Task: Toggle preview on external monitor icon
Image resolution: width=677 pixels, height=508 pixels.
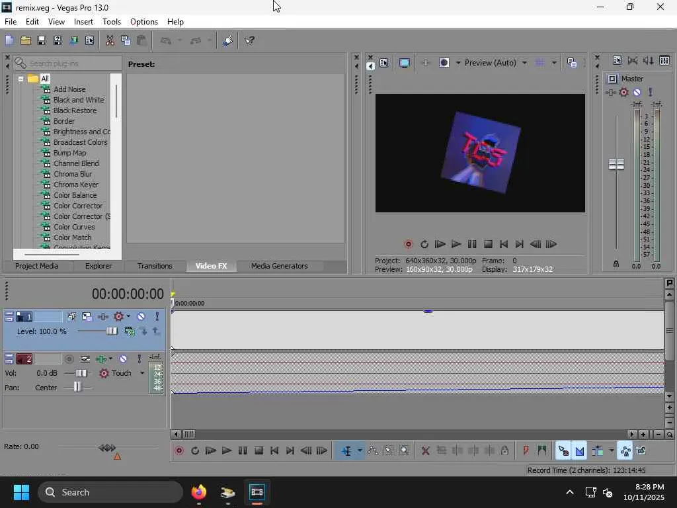Action: pyautogui.click(x=404, y=63)
